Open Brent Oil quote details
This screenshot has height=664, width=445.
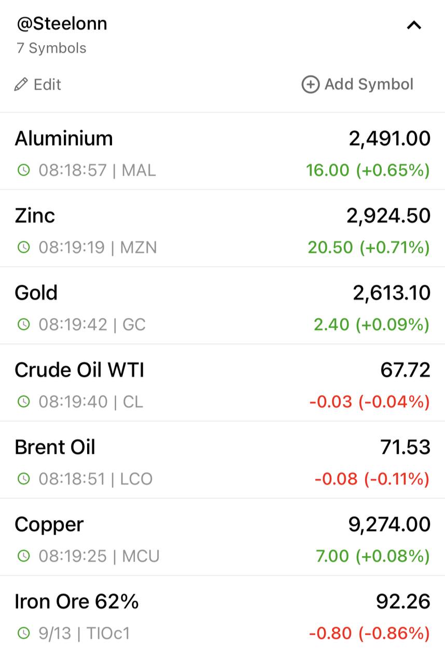pos(223,460)
